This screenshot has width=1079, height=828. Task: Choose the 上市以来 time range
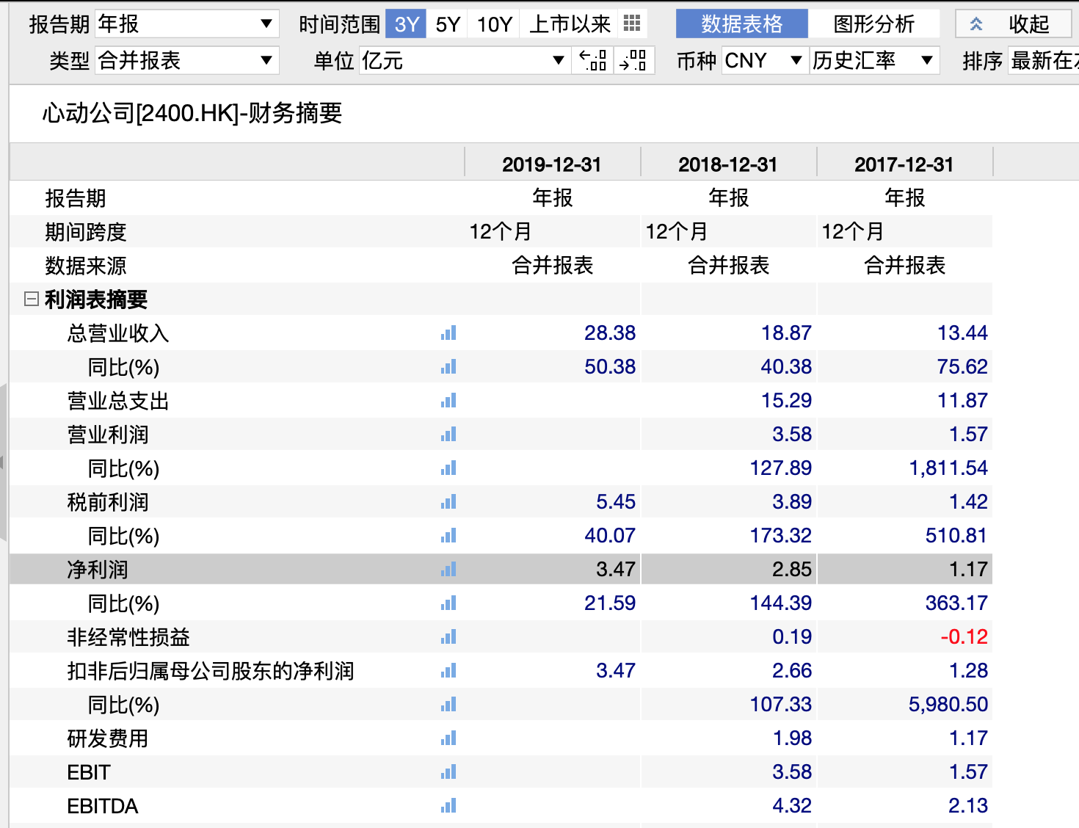[570, 24]
